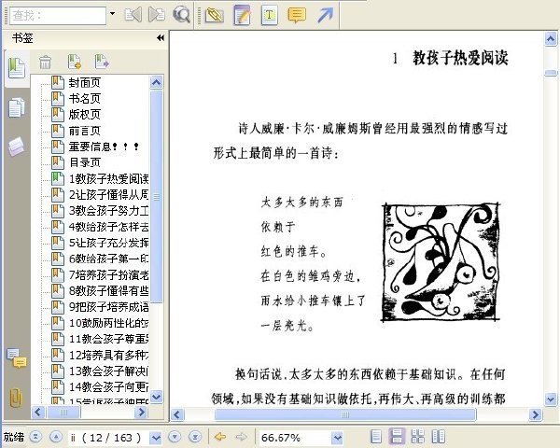Open the pages thumbnails sidebar icon
The image size is (560, 448).
pyautogui.click(x=17, y=107)
